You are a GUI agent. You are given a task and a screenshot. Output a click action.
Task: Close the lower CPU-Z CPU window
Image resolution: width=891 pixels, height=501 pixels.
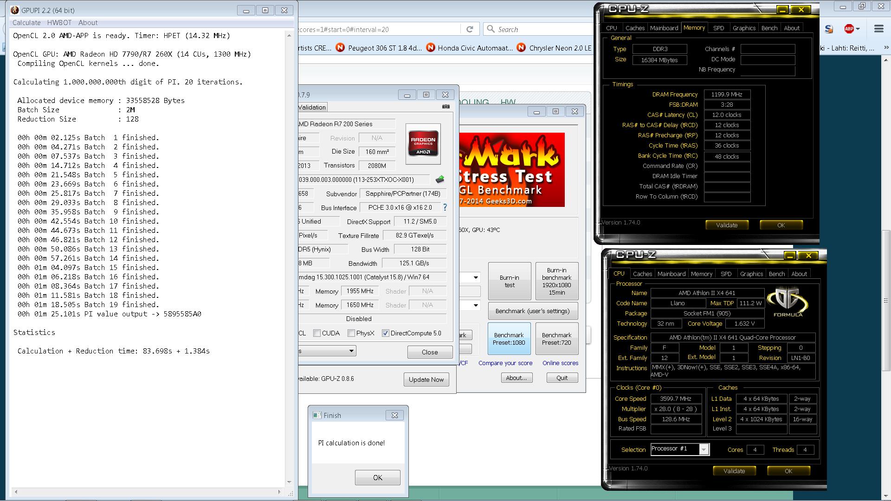(808, 255)
